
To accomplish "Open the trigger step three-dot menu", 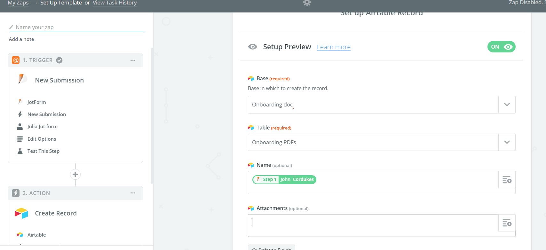I will tap(133, 60).
